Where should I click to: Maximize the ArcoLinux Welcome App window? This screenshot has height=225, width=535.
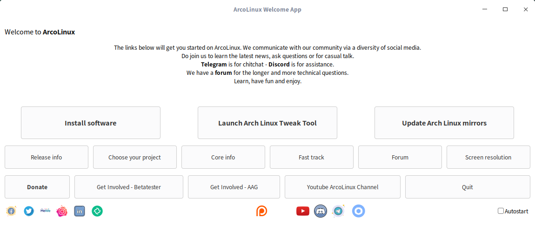point(505,10)
